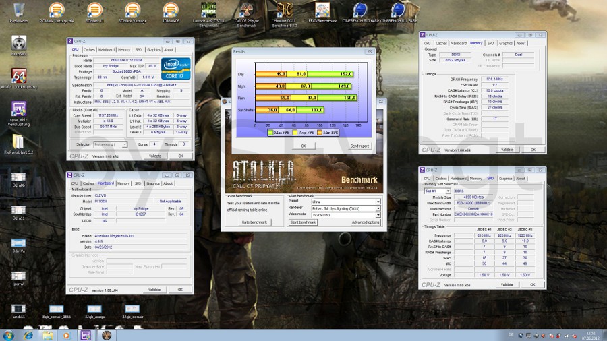
Task: Open the 3DMark06 desktop shortcut
Action: (170, 11)
